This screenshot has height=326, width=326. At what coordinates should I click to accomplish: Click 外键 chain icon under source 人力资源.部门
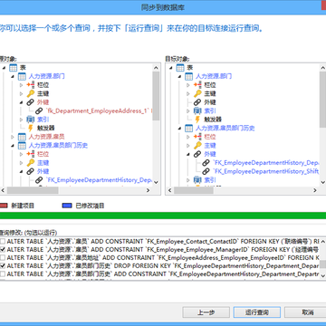click(30, 102)
